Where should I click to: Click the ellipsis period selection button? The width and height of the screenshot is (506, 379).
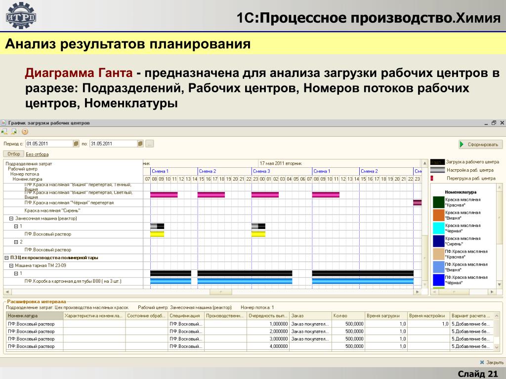pyautogui.click(x=150, y=144)
